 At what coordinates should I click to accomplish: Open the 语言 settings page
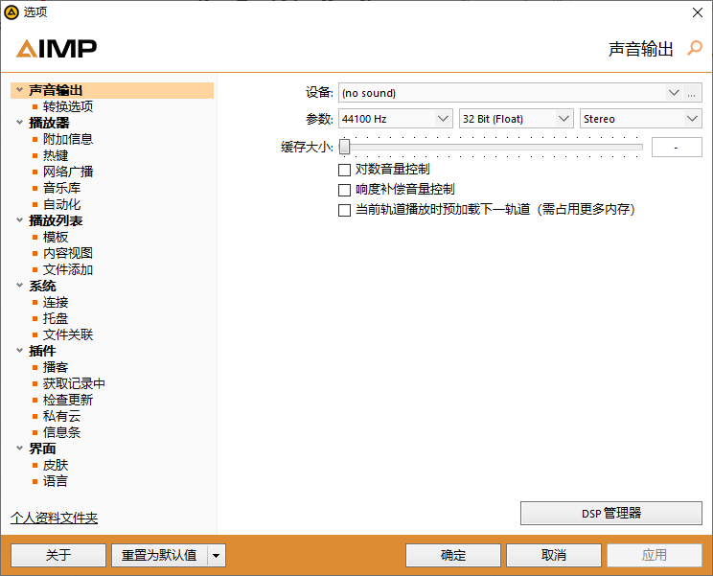[56, 481]
